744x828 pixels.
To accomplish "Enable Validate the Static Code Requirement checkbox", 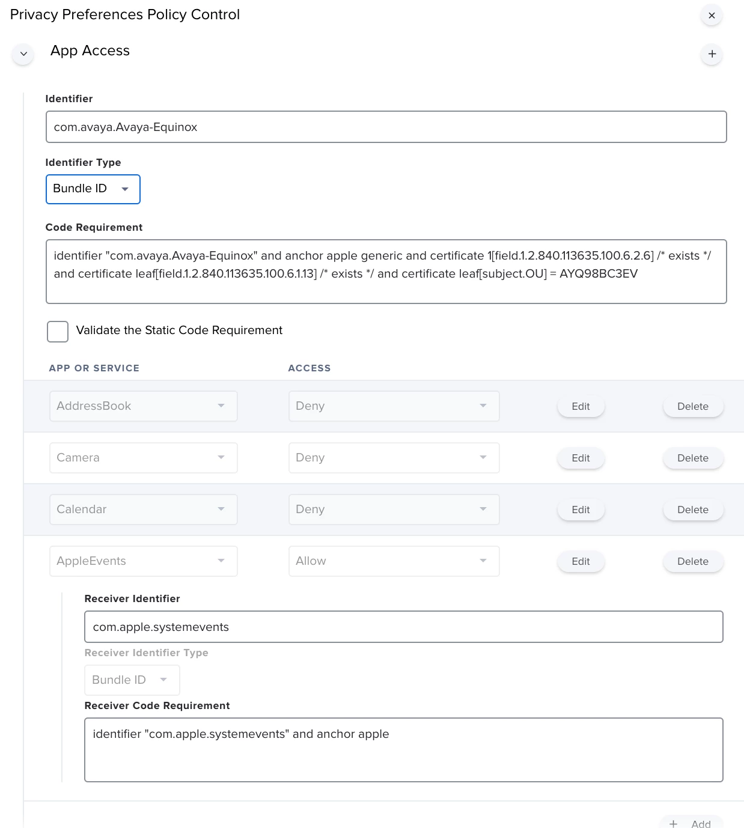I will pyautogui.click(x=58, y=331).
